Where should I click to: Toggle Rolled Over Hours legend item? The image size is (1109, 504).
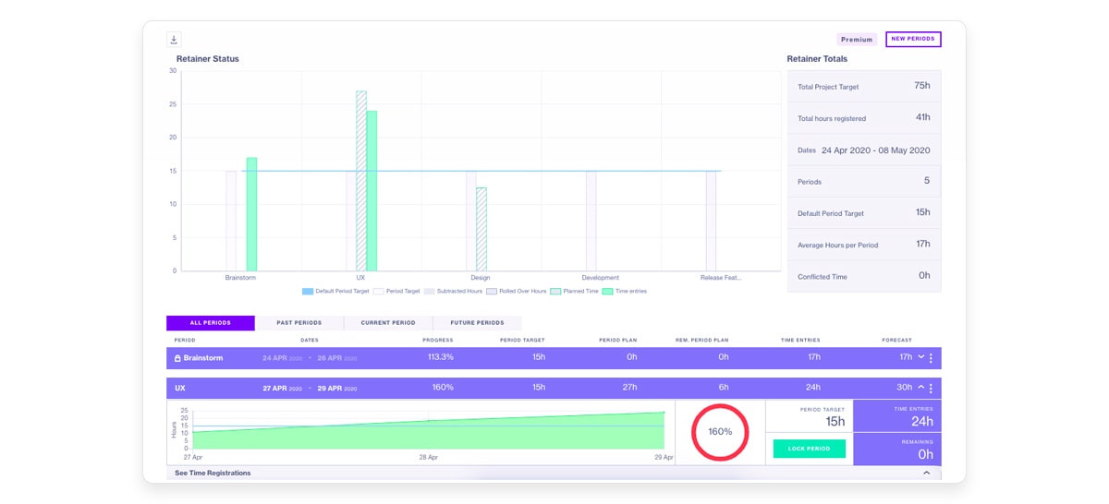click(x=518, y=291)
